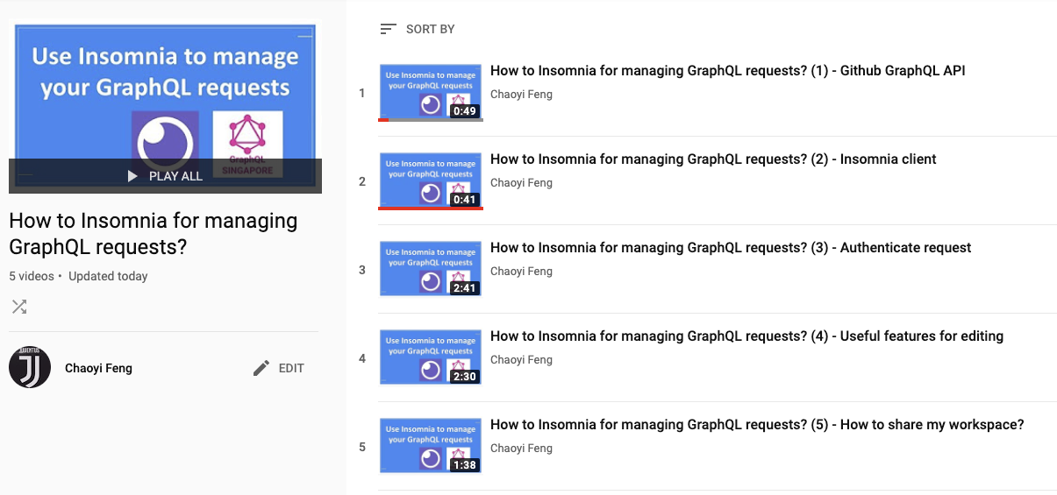Click the playlist title heading
This screenshot has width=1057, height=495.
click(154, 234)
